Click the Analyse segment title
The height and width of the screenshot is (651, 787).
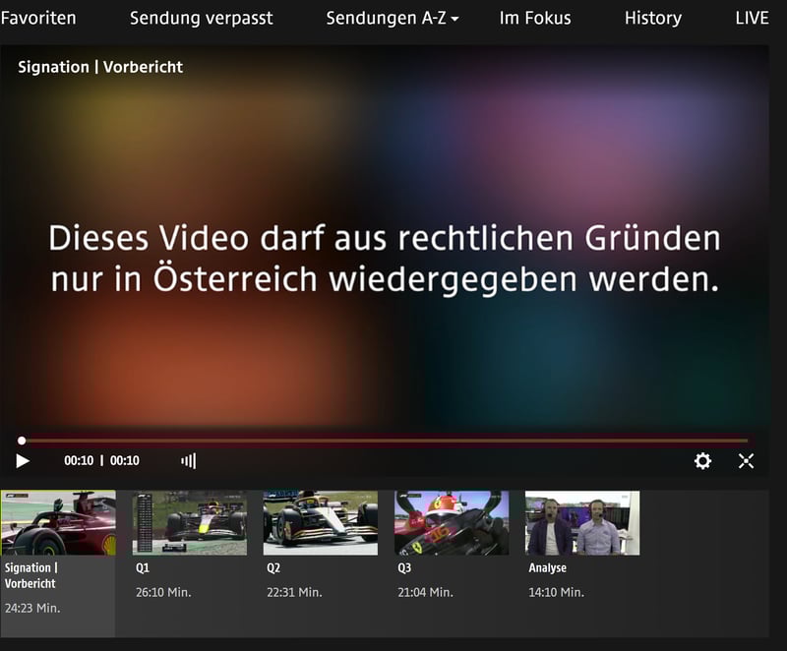(x=548, y=567)
